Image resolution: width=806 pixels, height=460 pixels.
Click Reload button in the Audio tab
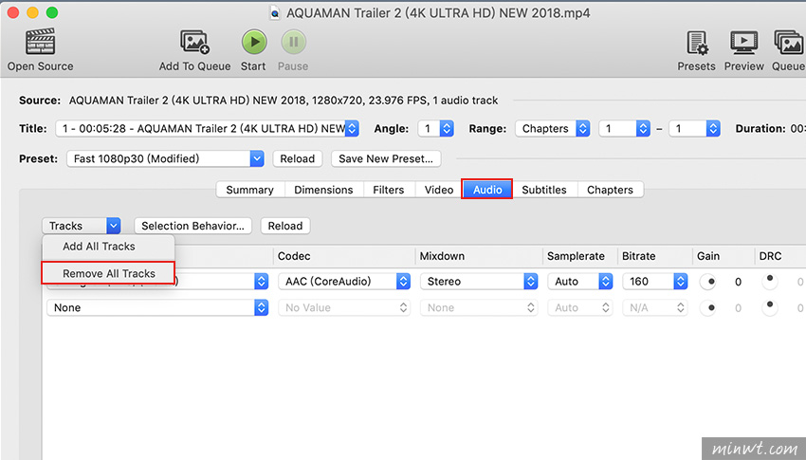285,226
